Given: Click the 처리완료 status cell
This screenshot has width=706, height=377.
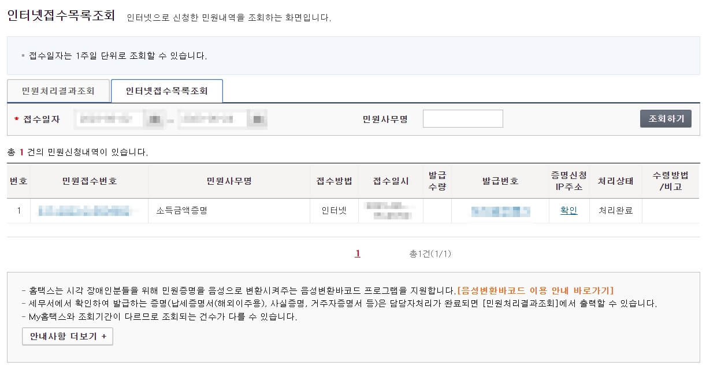Looking at the screenshot, I should click(615, 210).
